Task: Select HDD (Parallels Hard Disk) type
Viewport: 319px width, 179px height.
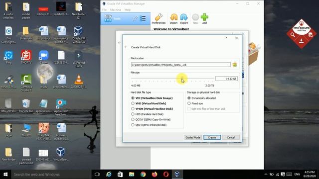Action: point(148,114)
